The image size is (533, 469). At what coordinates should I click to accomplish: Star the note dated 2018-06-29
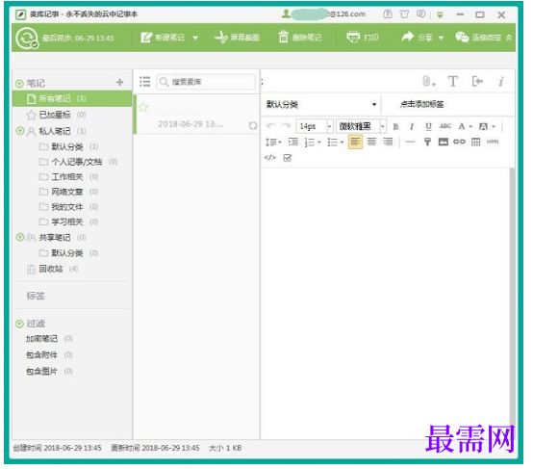143,108
